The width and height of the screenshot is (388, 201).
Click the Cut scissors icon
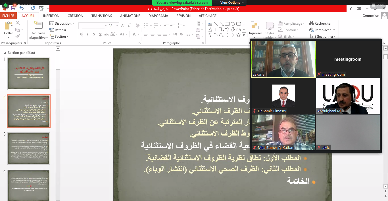(18, 24)
